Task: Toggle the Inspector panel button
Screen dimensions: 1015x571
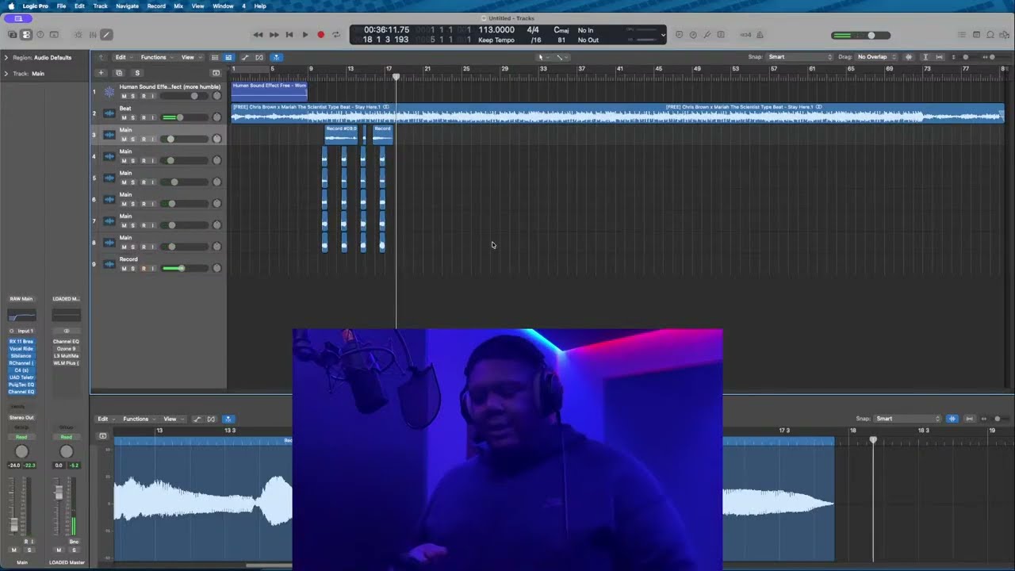Action: tap(26, 35)
